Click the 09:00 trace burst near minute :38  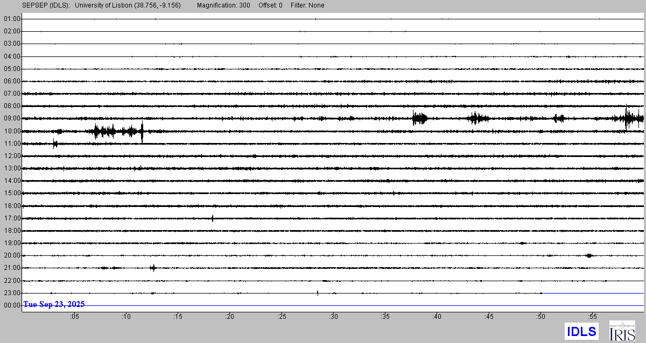pyautogui.click(x=419, y=118)
